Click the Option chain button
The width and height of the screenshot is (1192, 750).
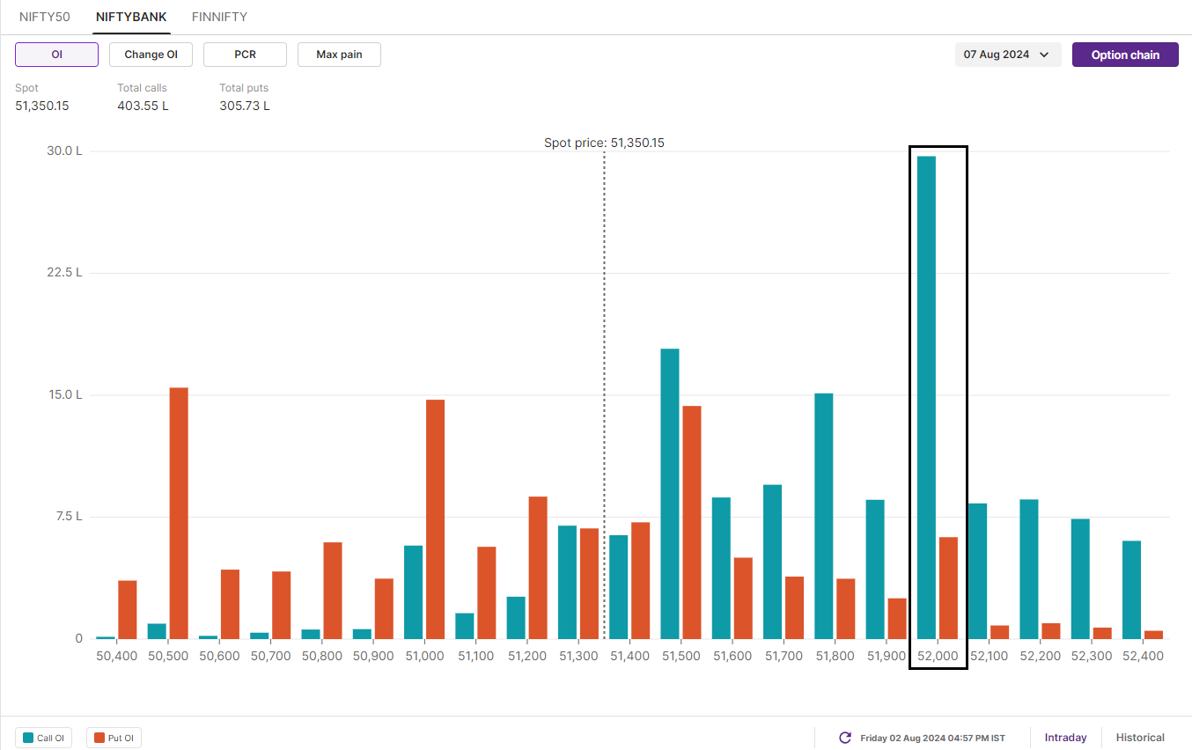click(1125, 55)
